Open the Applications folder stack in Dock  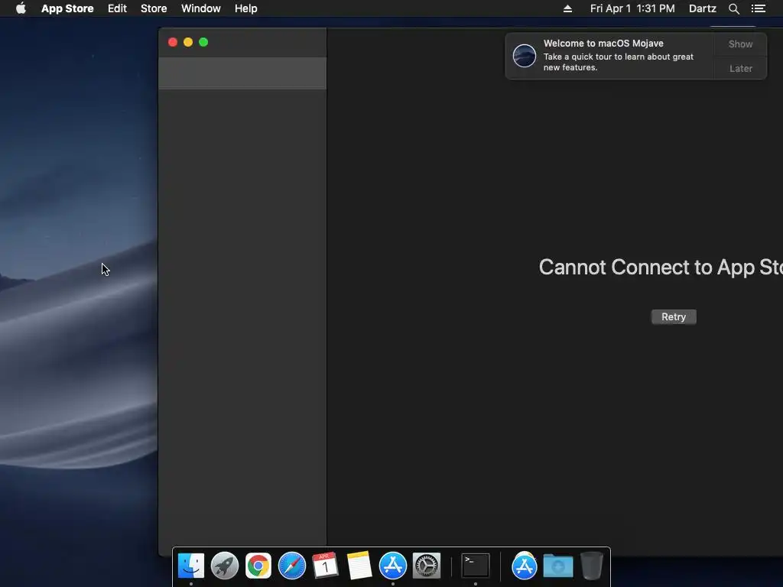pos(524,566)
